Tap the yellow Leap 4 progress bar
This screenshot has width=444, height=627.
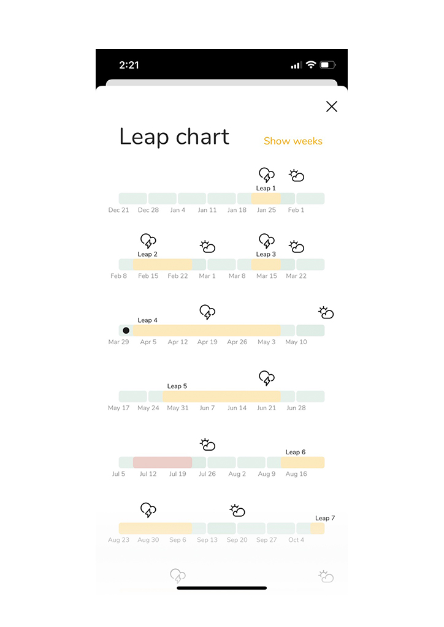click(x=207, y=330)
